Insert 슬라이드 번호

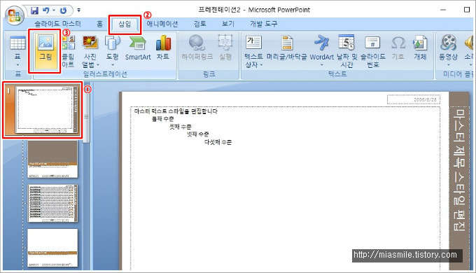[373, 51]
